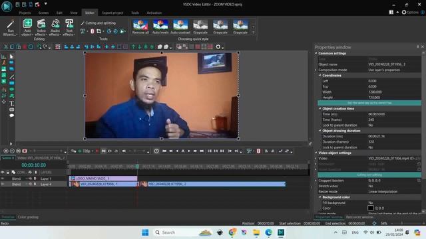Click the grid snap icon in editing toolbar

click(58, 47)
